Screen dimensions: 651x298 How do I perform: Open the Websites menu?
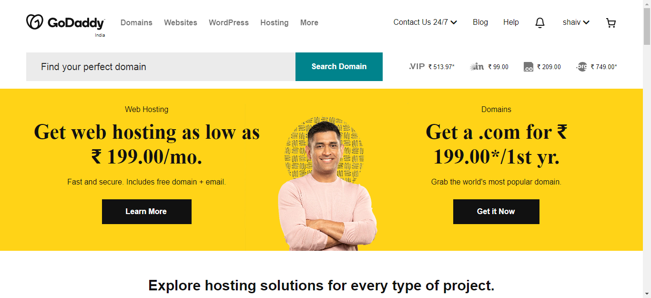[x=181, y=22]
